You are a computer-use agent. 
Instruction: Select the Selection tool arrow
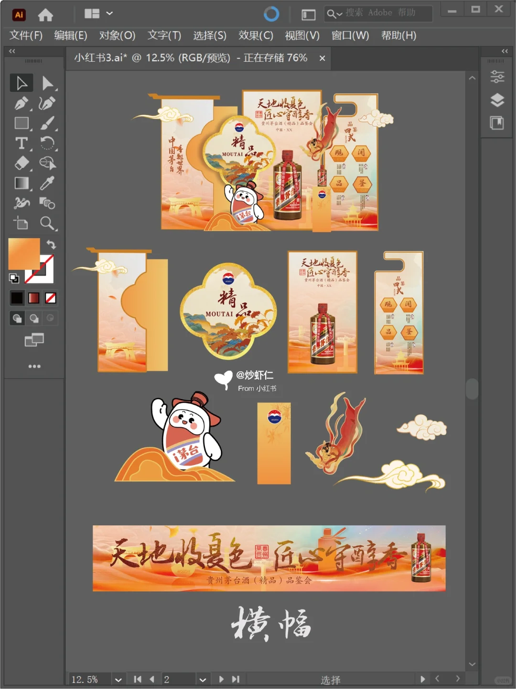coord(21,83)
